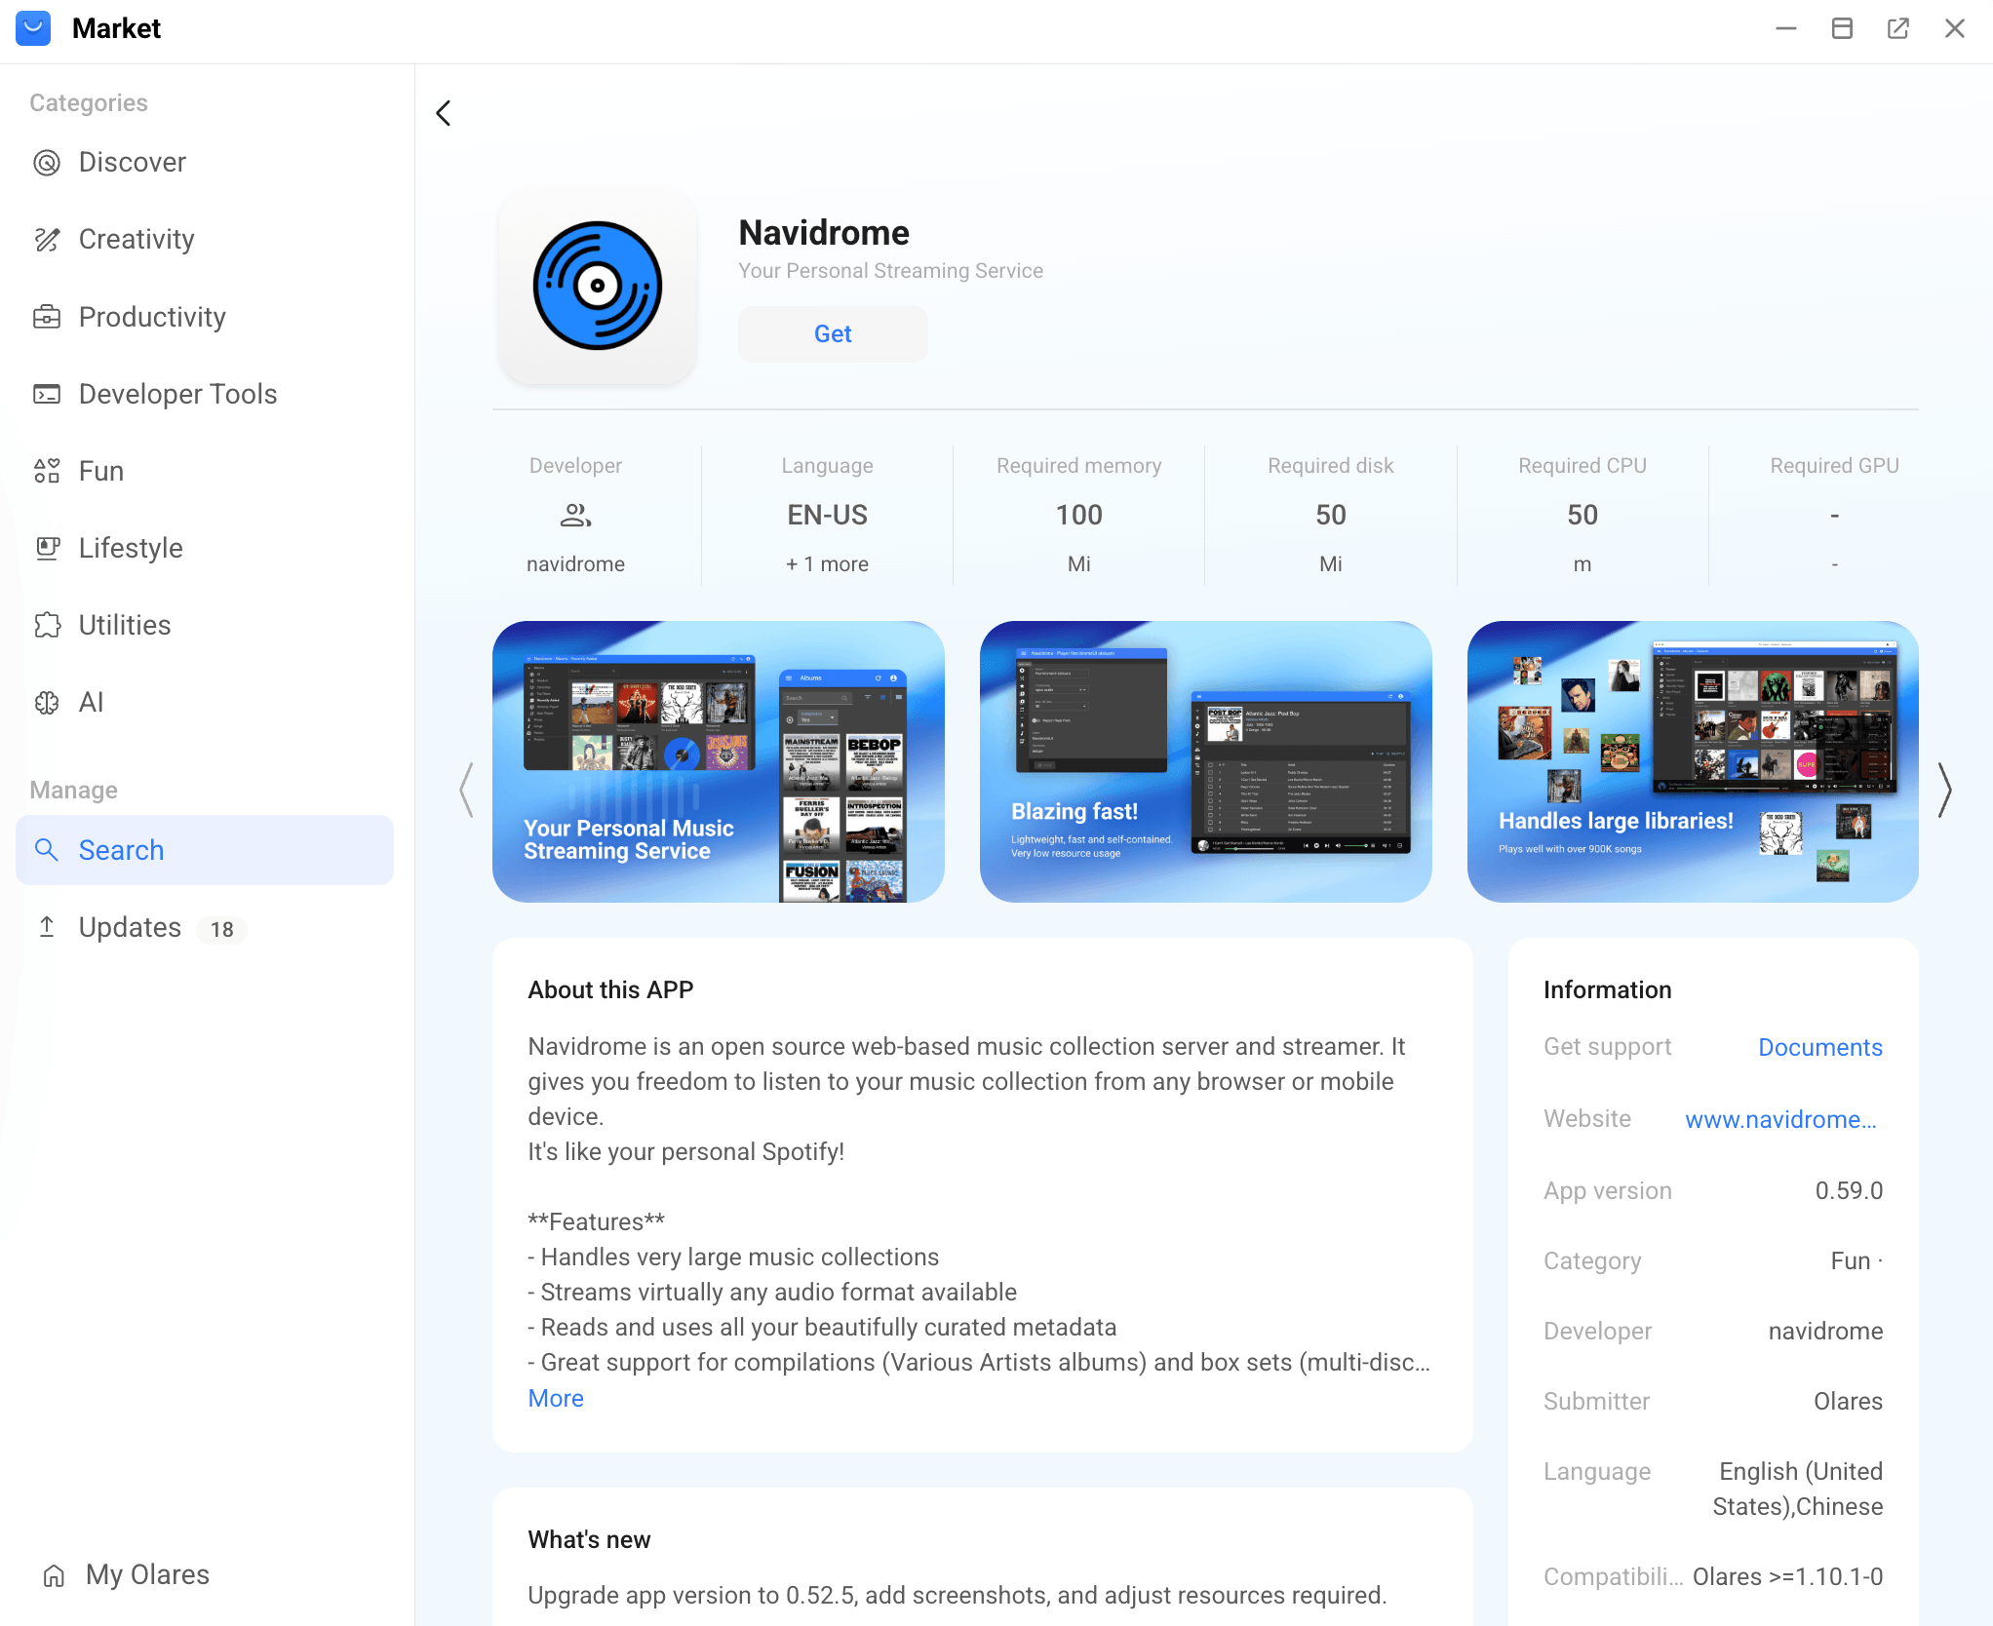Open the 'Blazing fast!' screenshot
This screenshot has width=1993, height=1626.
tap(1205, 761)
